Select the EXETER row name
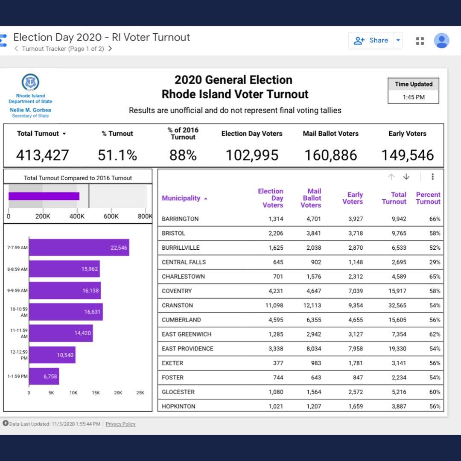The height and width of the screenshot is (461, 461). tap(172, 363)
